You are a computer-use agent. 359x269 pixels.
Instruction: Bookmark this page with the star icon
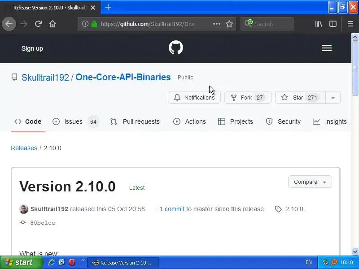229,24
